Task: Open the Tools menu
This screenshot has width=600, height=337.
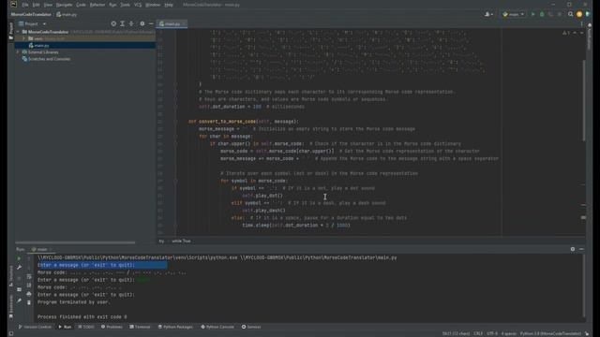Action: (125, 5)
